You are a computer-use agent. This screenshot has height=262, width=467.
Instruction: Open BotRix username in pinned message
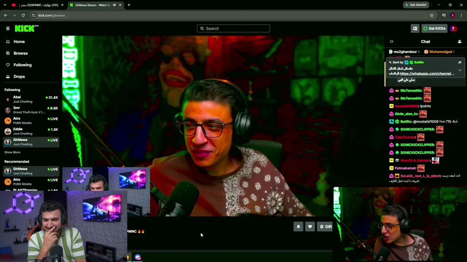pos(419,62)
